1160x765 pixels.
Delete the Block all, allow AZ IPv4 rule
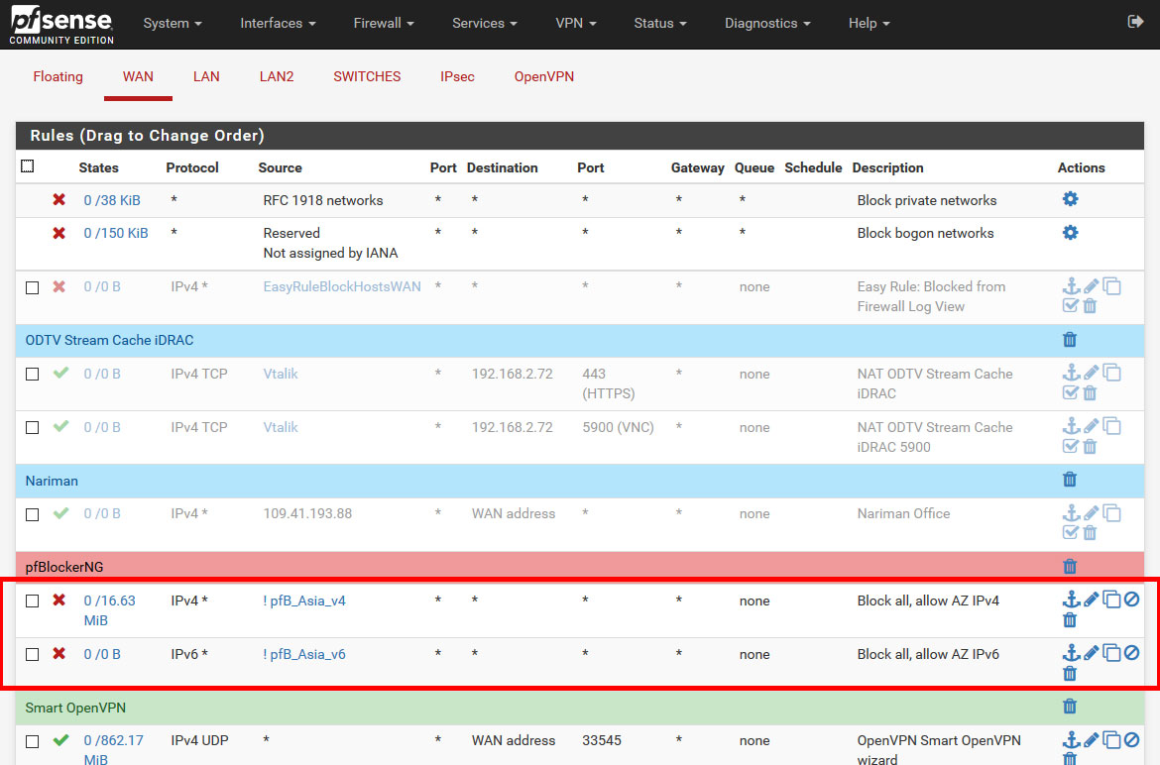tap(1070, 619)
